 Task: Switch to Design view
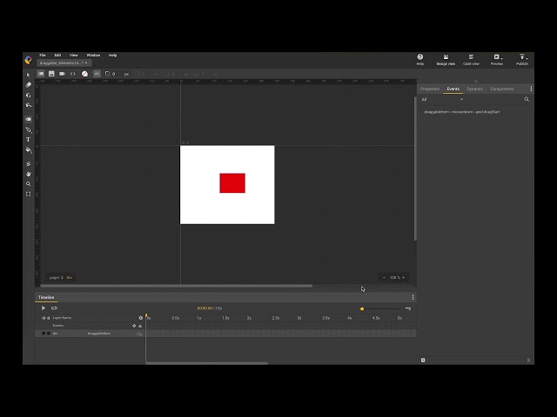pyautogui.click(x=446, y=60)
